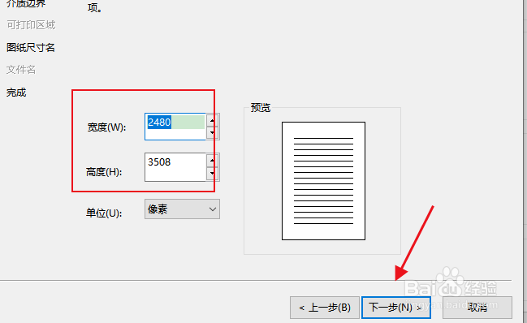Click the Height (高度) input field showing 3508
Image resolution: width=527 pixels, height=323 pixels.
pyautogui.click(x=175, y=167)
